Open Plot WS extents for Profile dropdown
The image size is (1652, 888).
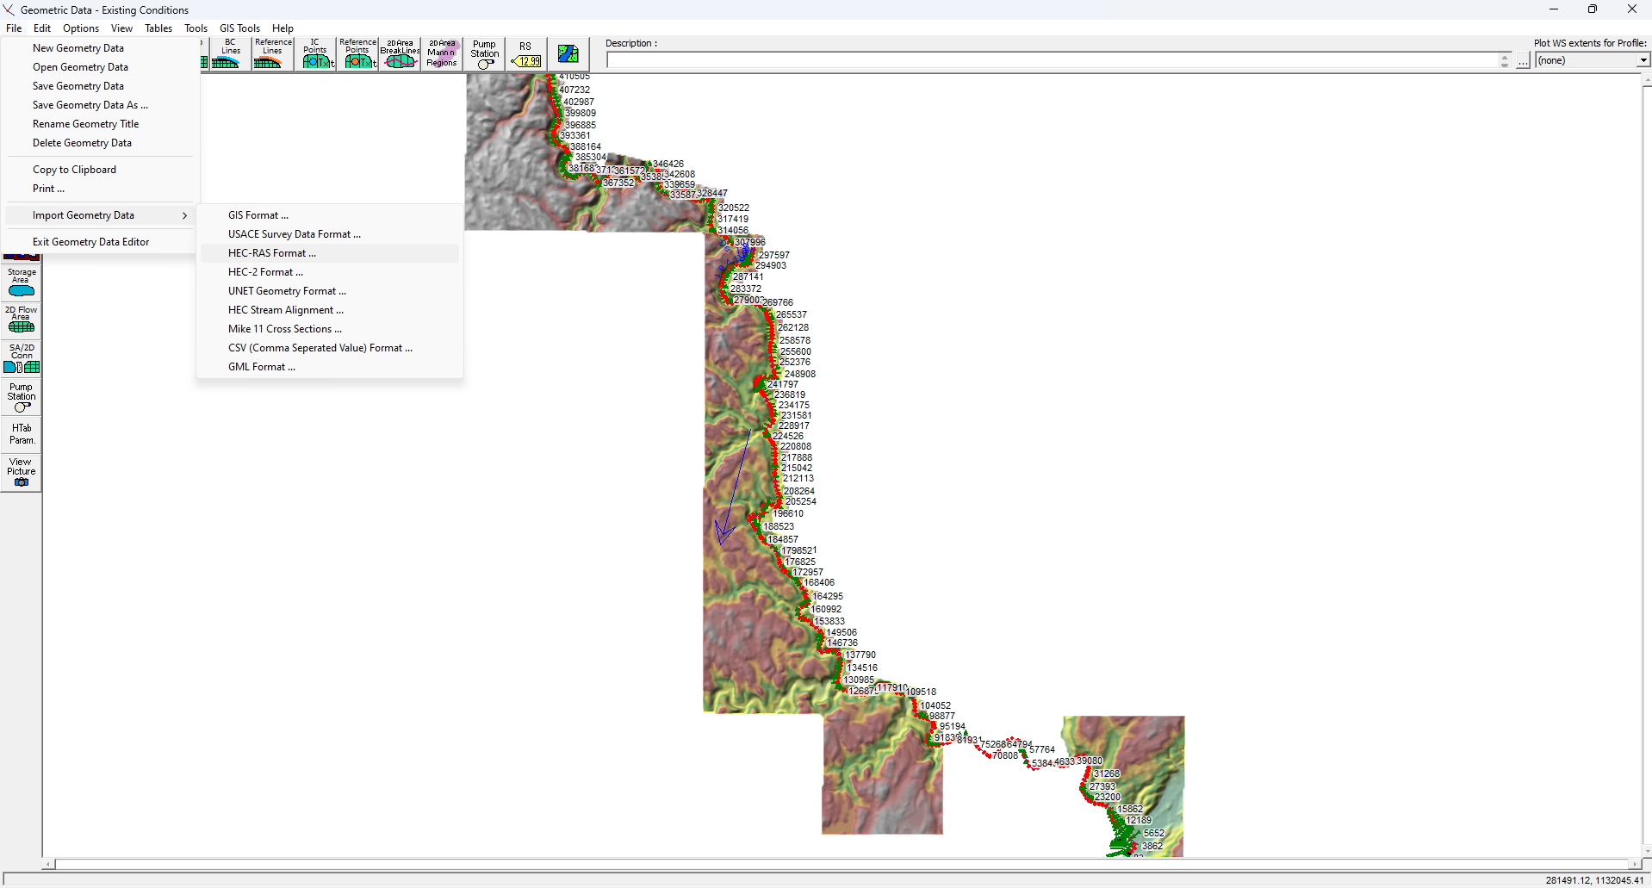pos(1643,60)
